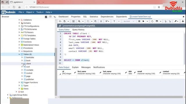This screenshot has height=104, width=186.
Task: Open the Edit pencil dropdown
Action: pyautogui.click(x=107, y=21)
